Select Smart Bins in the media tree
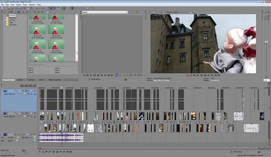271x157 pixels. (13, 25)
